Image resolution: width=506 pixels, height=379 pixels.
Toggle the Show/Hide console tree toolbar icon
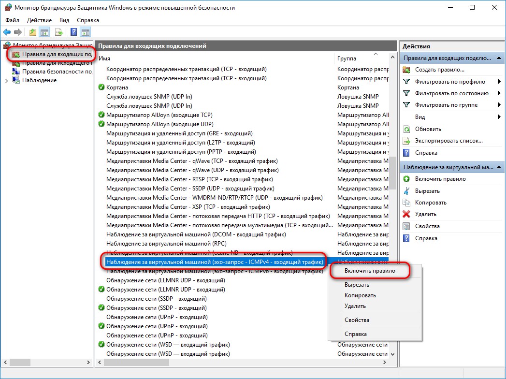coord(44,32)
